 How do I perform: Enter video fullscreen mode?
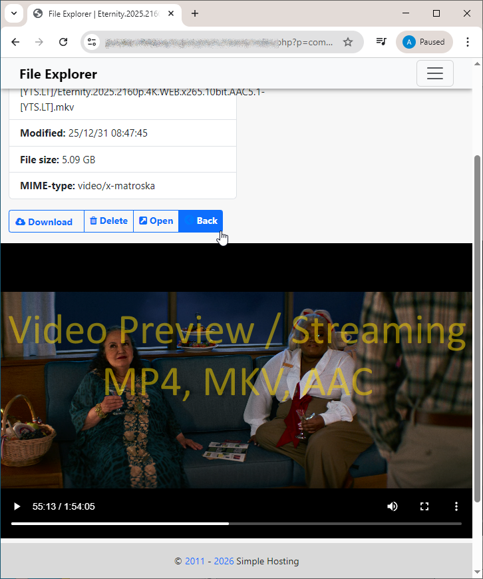click(x=424, y=506)
